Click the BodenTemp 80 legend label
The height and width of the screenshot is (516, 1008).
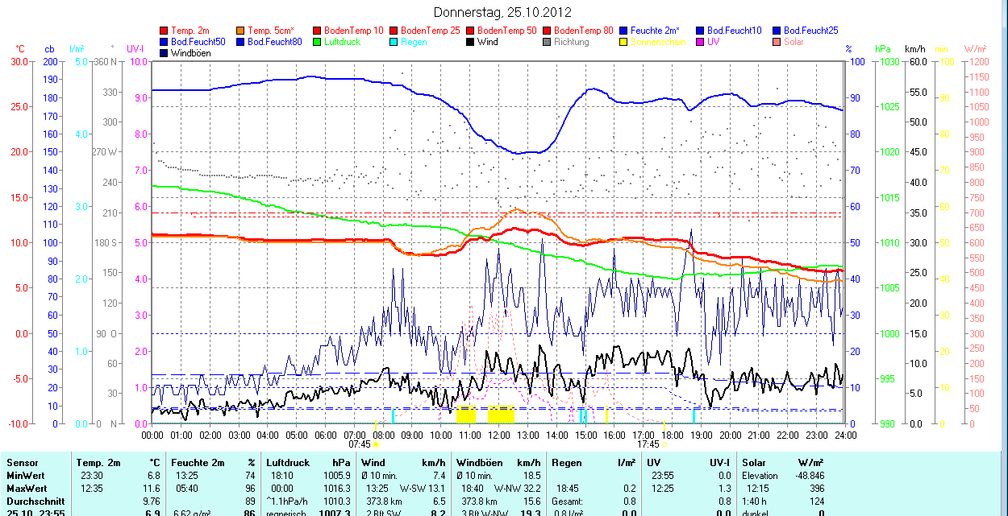tap(583, 31)
